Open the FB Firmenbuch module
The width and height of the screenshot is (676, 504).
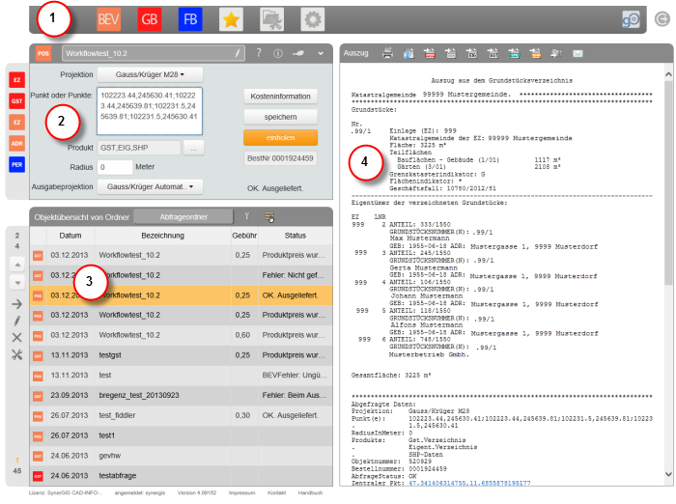(x=190, y=19)
